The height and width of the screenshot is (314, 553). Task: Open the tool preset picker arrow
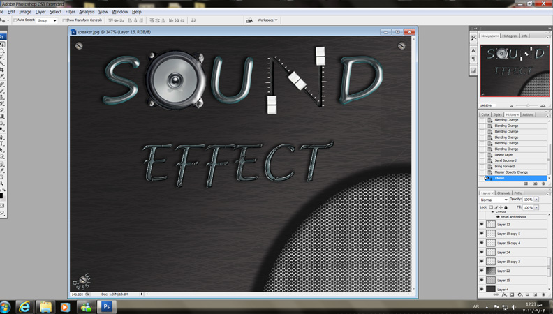pyautogui.click(x=8, y=20)
